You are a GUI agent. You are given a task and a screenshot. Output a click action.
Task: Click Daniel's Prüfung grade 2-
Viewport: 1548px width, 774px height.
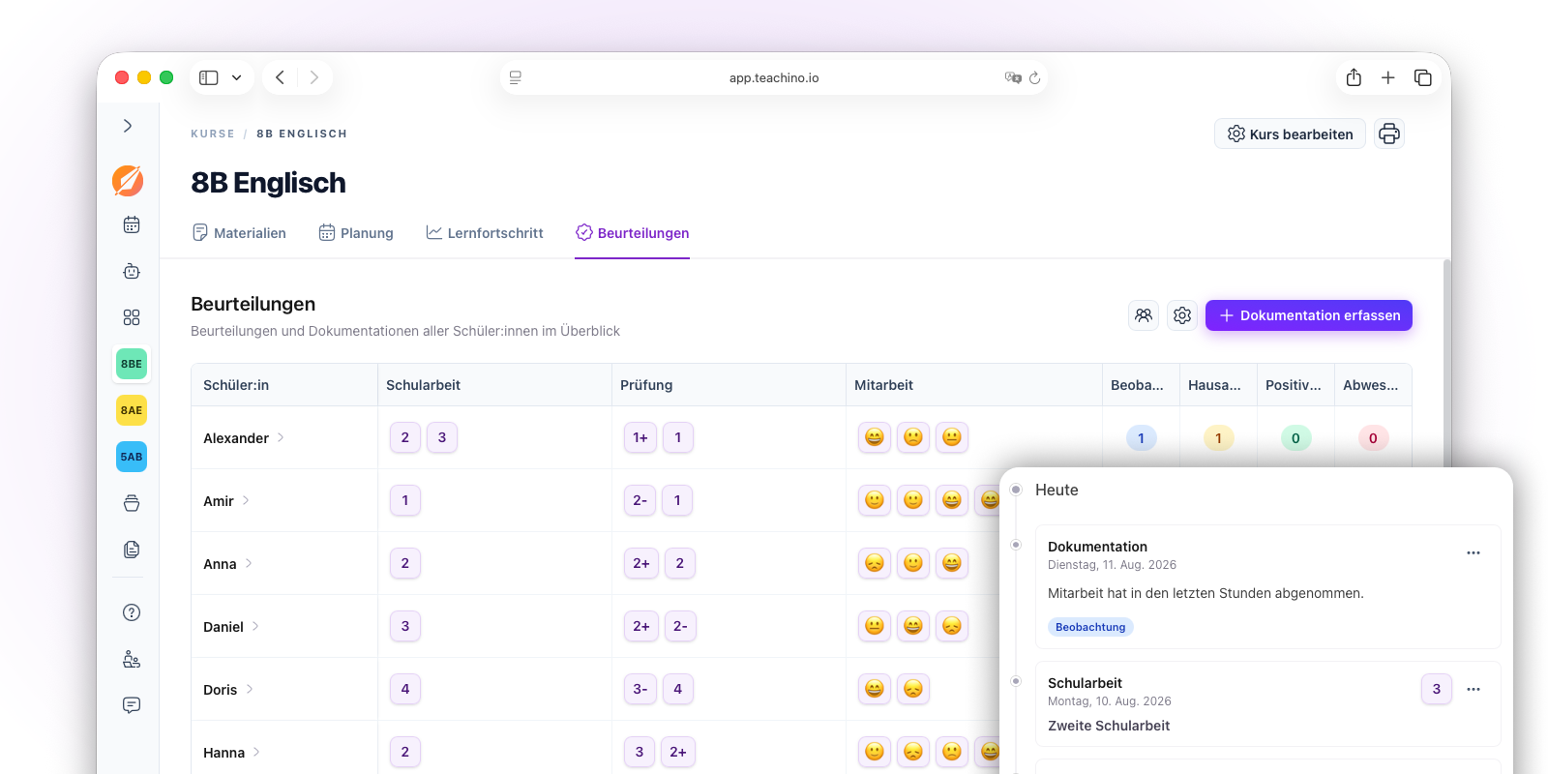tap(680, 626)
